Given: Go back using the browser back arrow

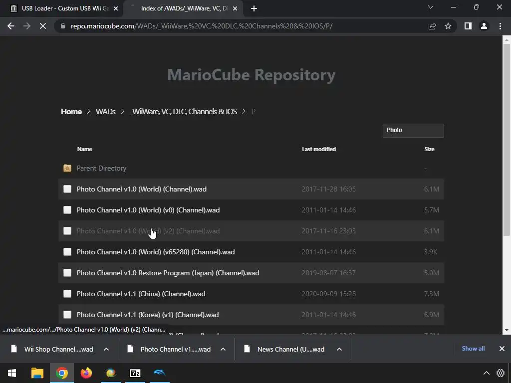Looking at the screenshot, I should [11, 26].
